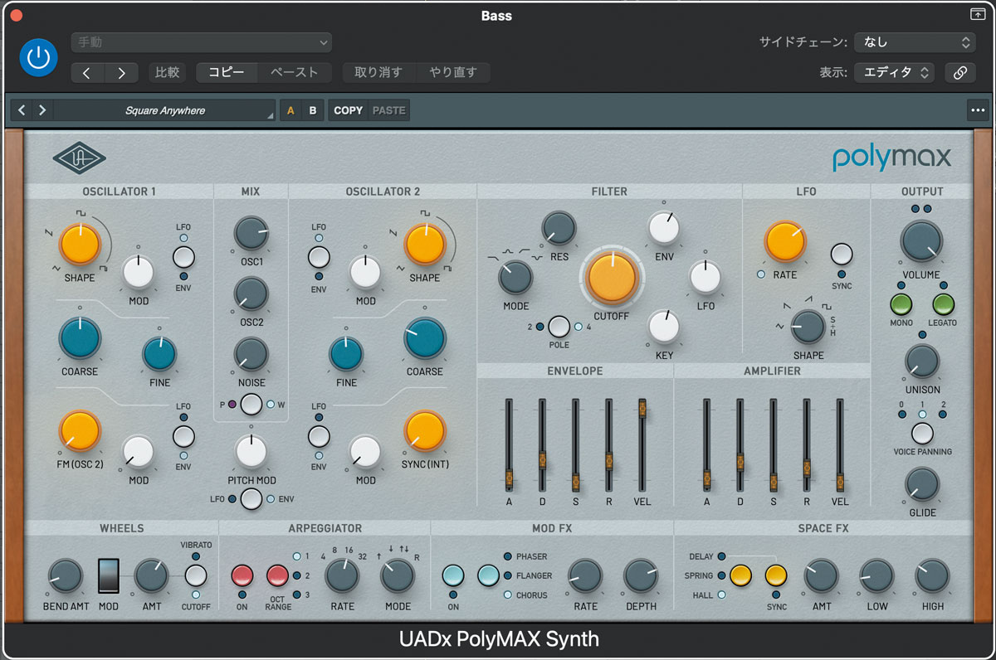Screen dimensions: 996x660
Task: Click the MOD wheel control
Action: 108,576
